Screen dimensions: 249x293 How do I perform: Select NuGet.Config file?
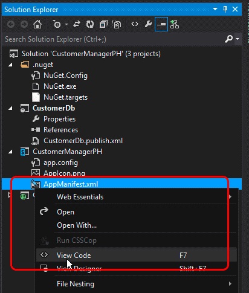point(65,76)
